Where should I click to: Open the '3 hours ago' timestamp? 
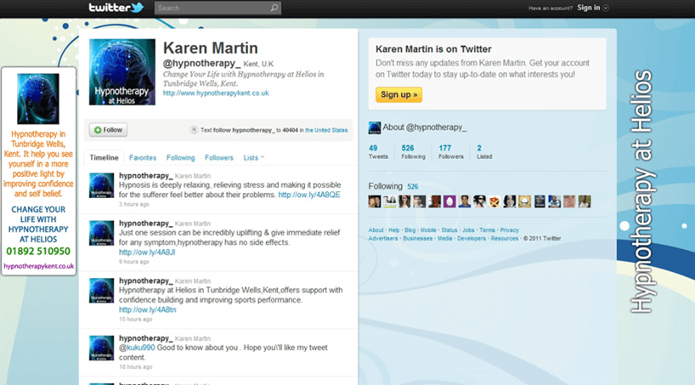[x=134, y=205]
